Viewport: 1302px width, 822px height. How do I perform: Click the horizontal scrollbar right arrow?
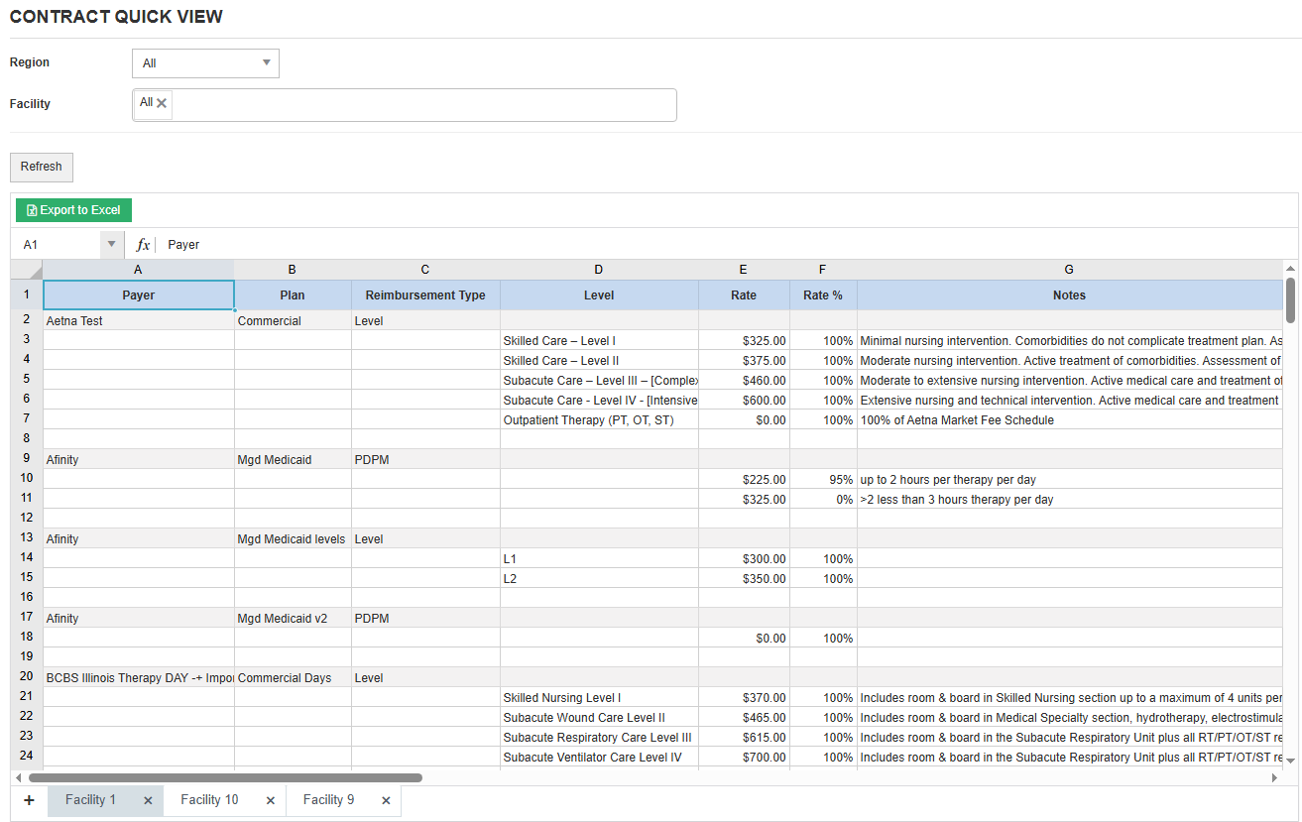(x=1275, y=778)
